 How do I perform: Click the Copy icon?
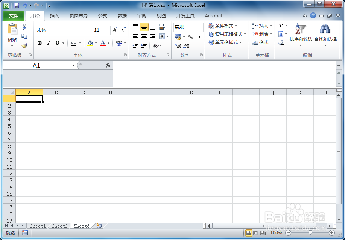24,36
